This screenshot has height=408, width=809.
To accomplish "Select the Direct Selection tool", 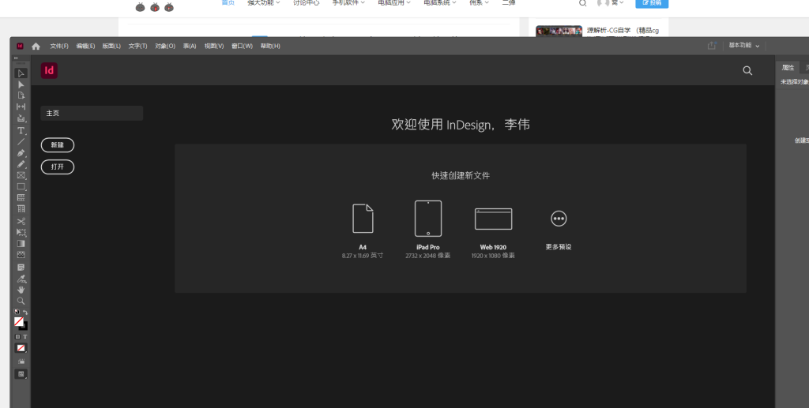I will pos(21,84).
